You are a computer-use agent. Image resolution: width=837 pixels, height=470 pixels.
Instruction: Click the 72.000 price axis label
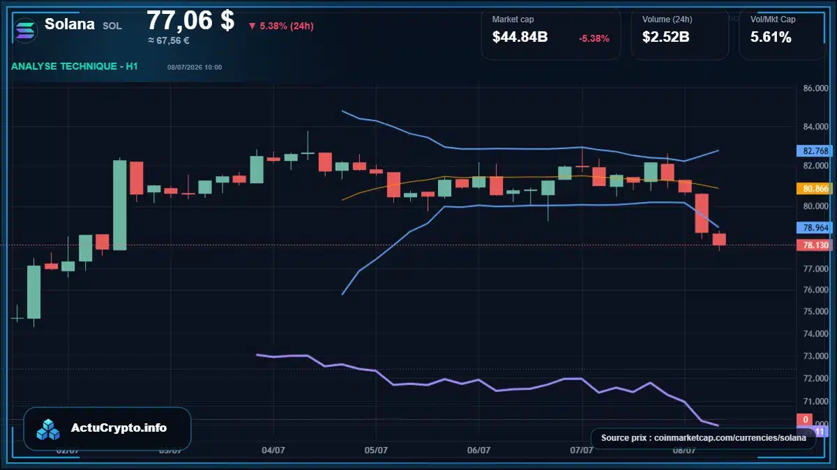pyautogui.click(x=816, y=379)
